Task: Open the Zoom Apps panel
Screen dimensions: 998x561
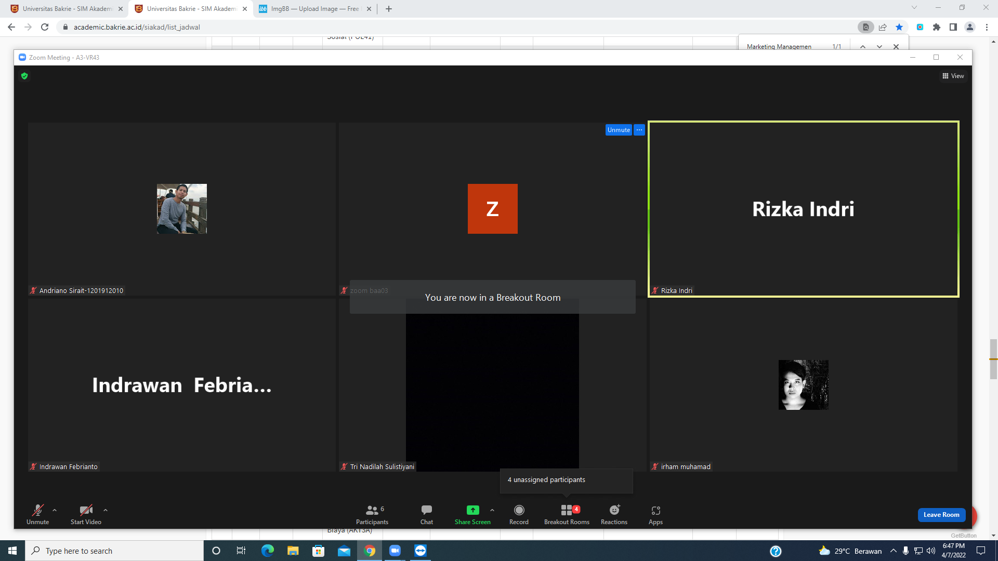Action: coord(655,514)
